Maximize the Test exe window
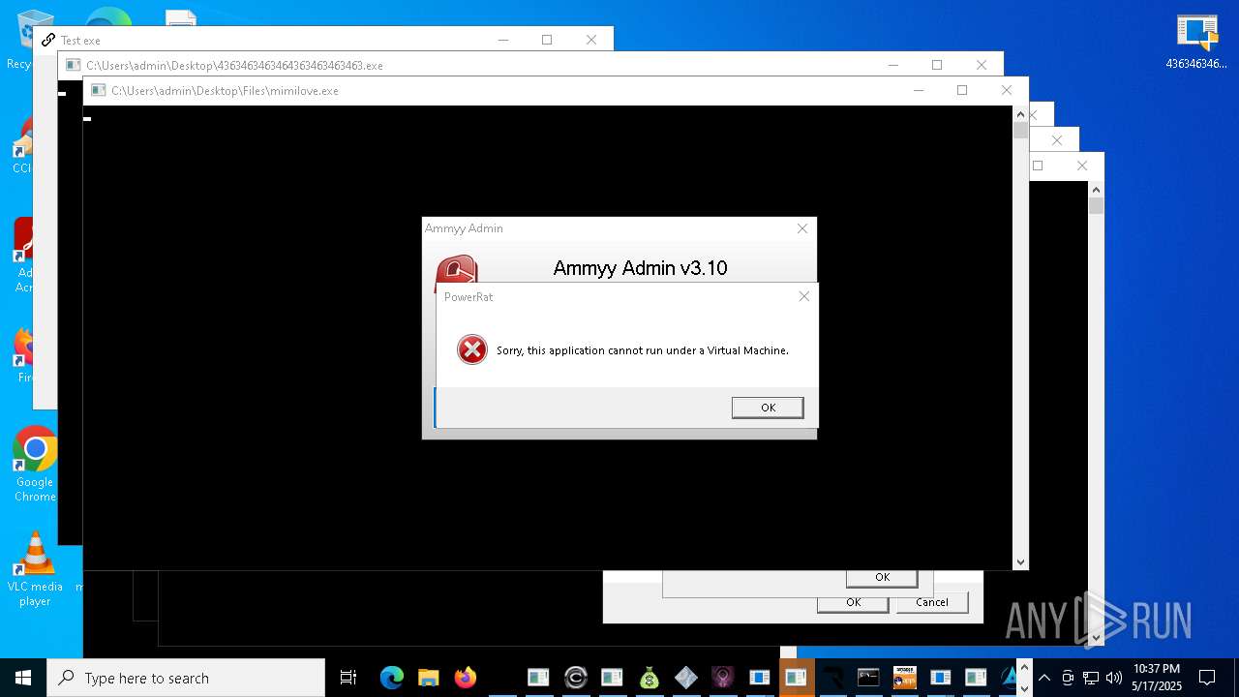 click(x=547, y=40)
